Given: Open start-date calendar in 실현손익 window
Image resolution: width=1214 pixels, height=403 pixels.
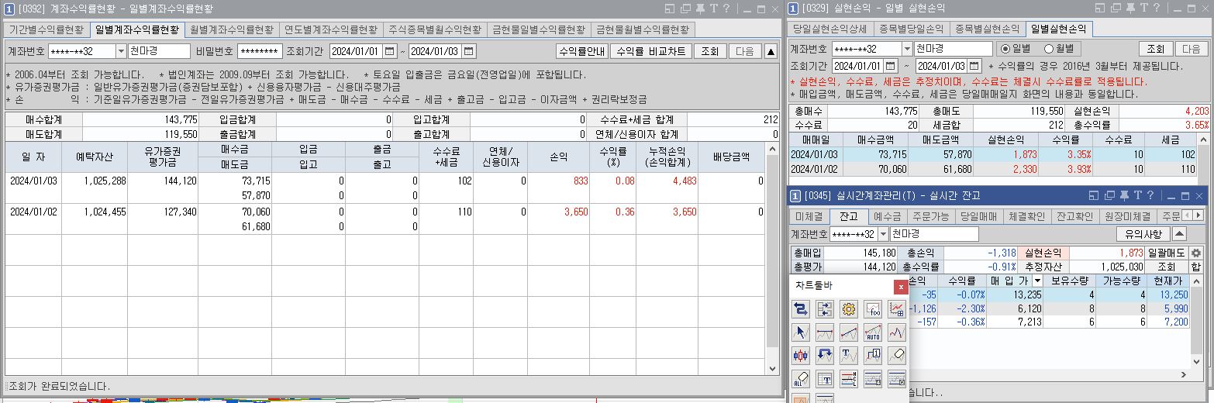Looking at the screenshot, I should [892, 66].
